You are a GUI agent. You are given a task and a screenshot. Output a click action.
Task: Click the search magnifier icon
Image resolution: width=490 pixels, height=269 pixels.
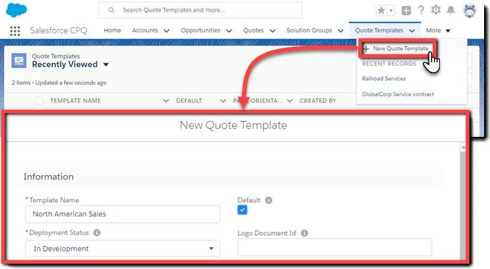tap(111, 10)
